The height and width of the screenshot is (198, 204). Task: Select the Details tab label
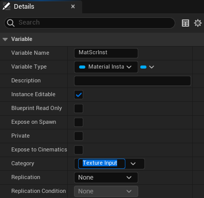[x=24, y=7]
